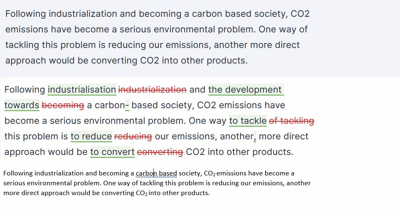Click the inserted comma after "another"

tap(255, 138)
